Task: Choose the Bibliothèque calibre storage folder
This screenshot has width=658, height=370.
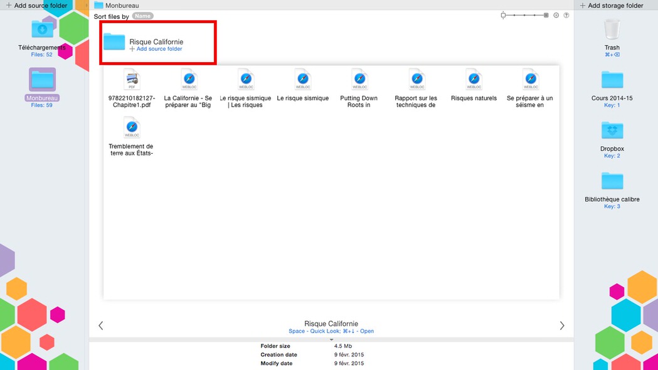Action: [x=612, y=181]
